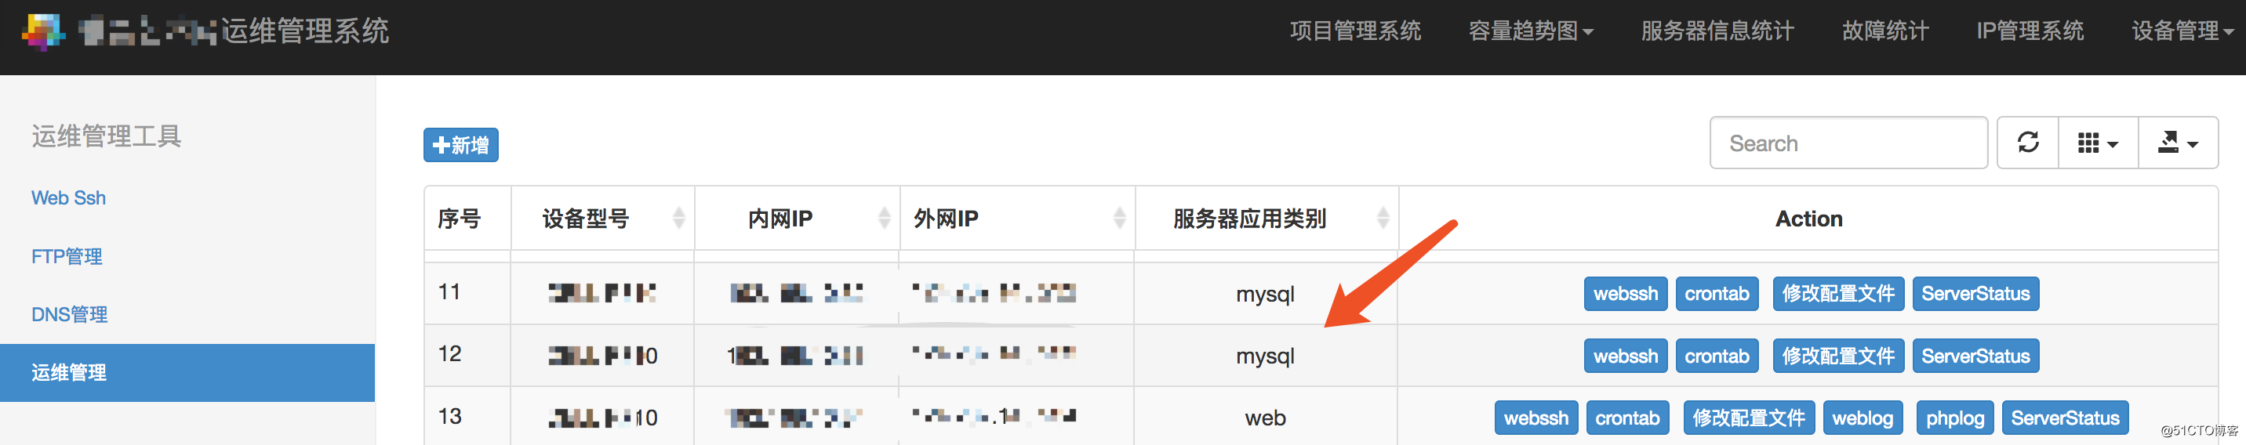Expand the 容量趋势图 dropdown menu
The width and height of the screenshot is (2246, 445).
tap(1530, 31)
